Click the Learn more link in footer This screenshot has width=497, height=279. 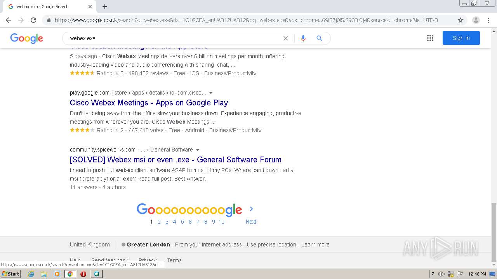315,245
